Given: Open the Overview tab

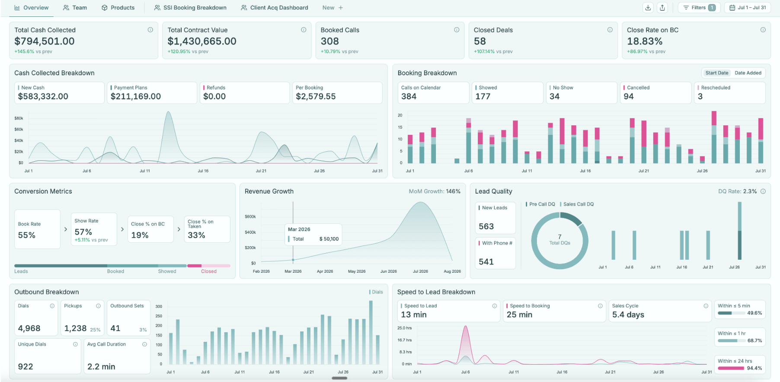Looking at the screenshot, I should (x=31, y=8).
